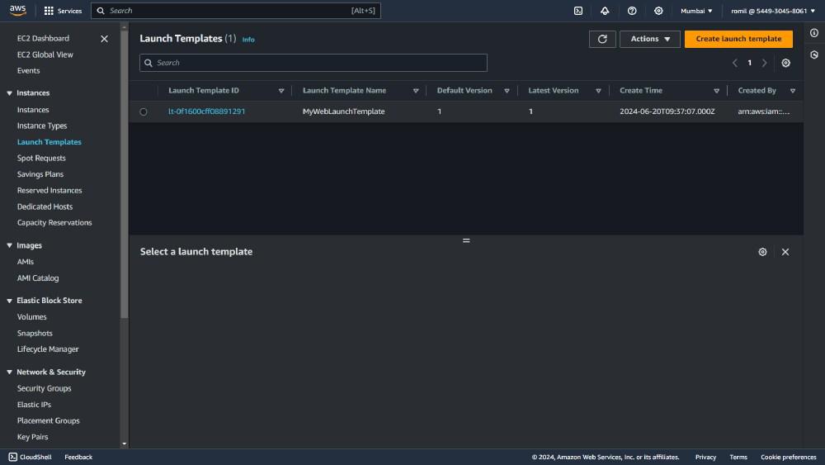Sort by Created By column

[792, 91]
